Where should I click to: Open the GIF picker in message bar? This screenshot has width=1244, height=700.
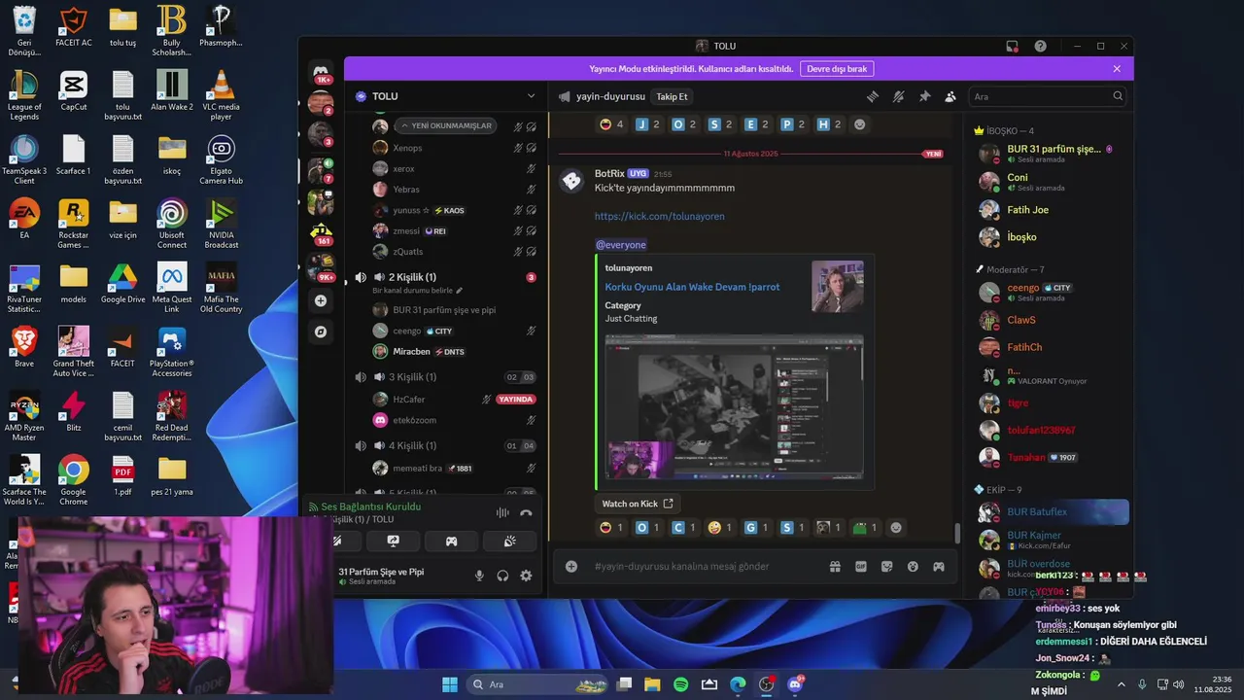[861, 566]
